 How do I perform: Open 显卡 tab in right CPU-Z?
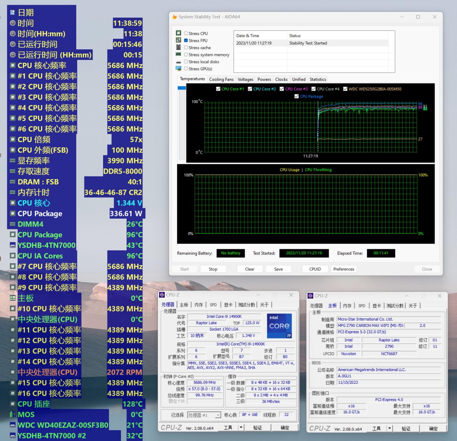[377, 306]
